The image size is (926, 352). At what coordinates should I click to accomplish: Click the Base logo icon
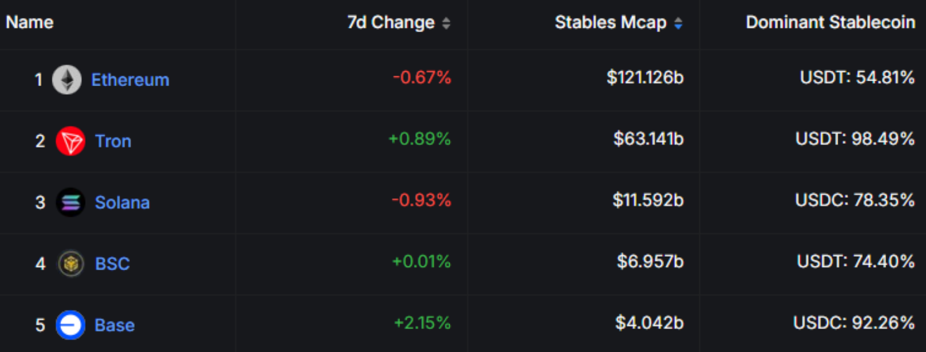pos(70,325)
